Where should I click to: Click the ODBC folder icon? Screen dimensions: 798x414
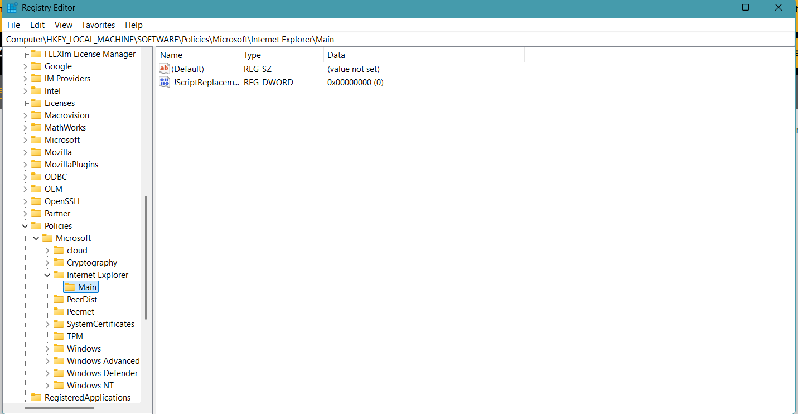tap(36, 177)
